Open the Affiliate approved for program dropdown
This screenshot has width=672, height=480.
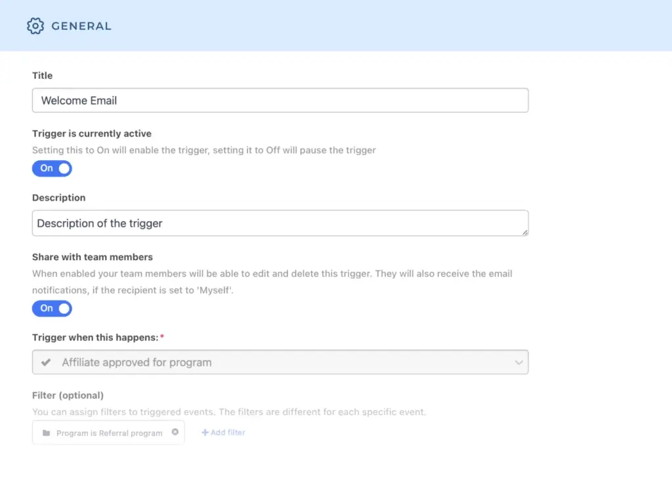point(280,362)
